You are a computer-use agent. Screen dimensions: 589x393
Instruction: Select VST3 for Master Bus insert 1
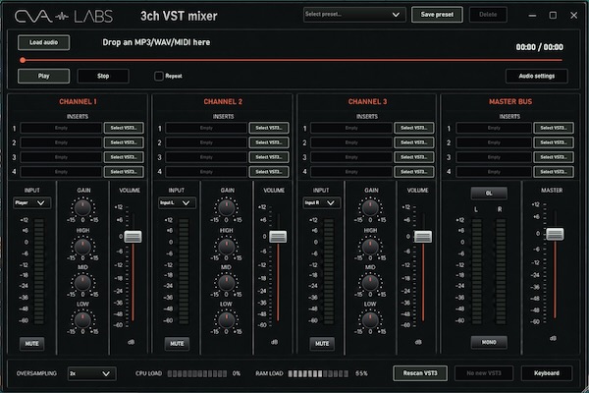coord(554,128)
